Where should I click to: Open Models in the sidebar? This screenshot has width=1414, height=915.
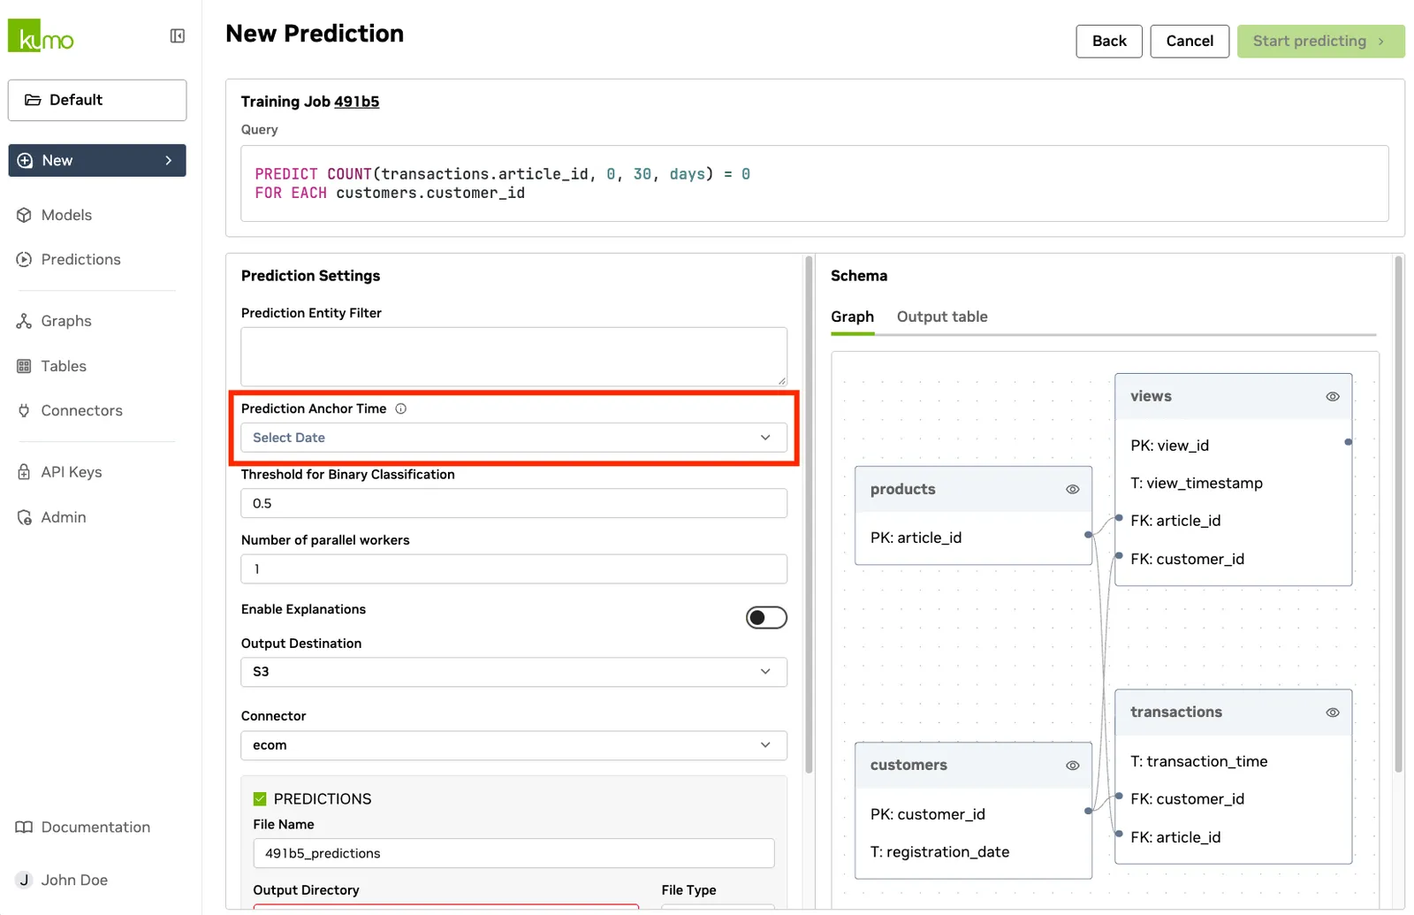coord(66,215)
